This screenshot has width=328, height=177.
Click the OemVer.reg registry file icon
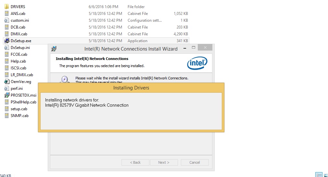(x=6, y=82)
